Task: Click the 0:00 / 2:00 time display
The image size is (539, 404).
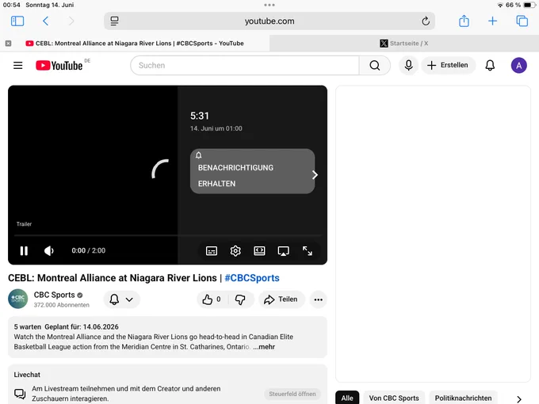Action: (x=88, y=250)
